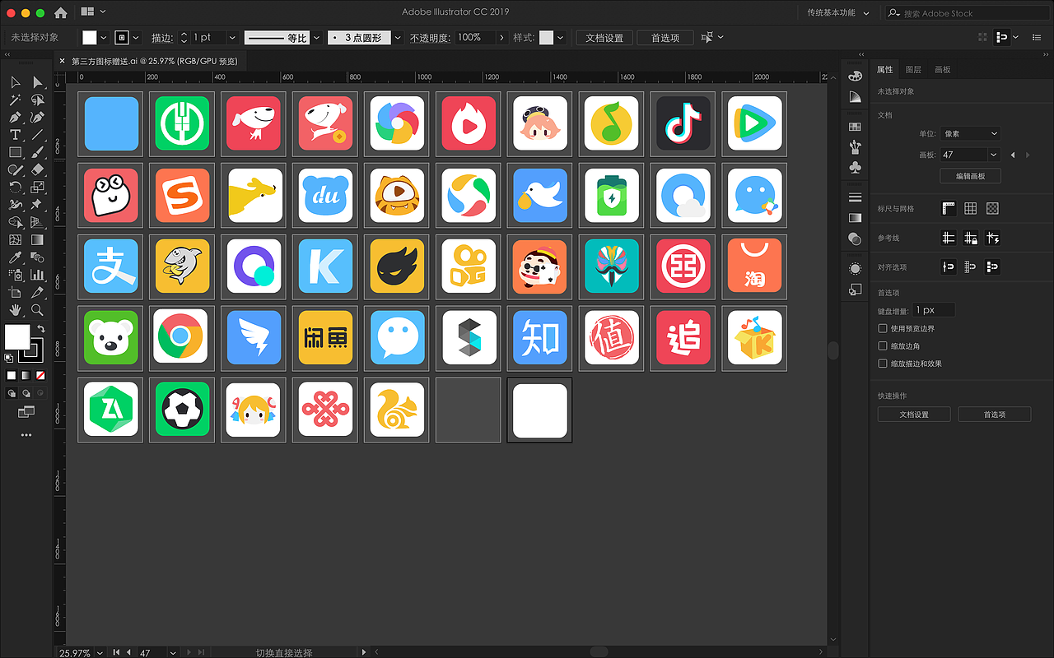Click 首选项 in the control bar
The width and height of the screenshot is (1054, 658).
tap(665, 38)
